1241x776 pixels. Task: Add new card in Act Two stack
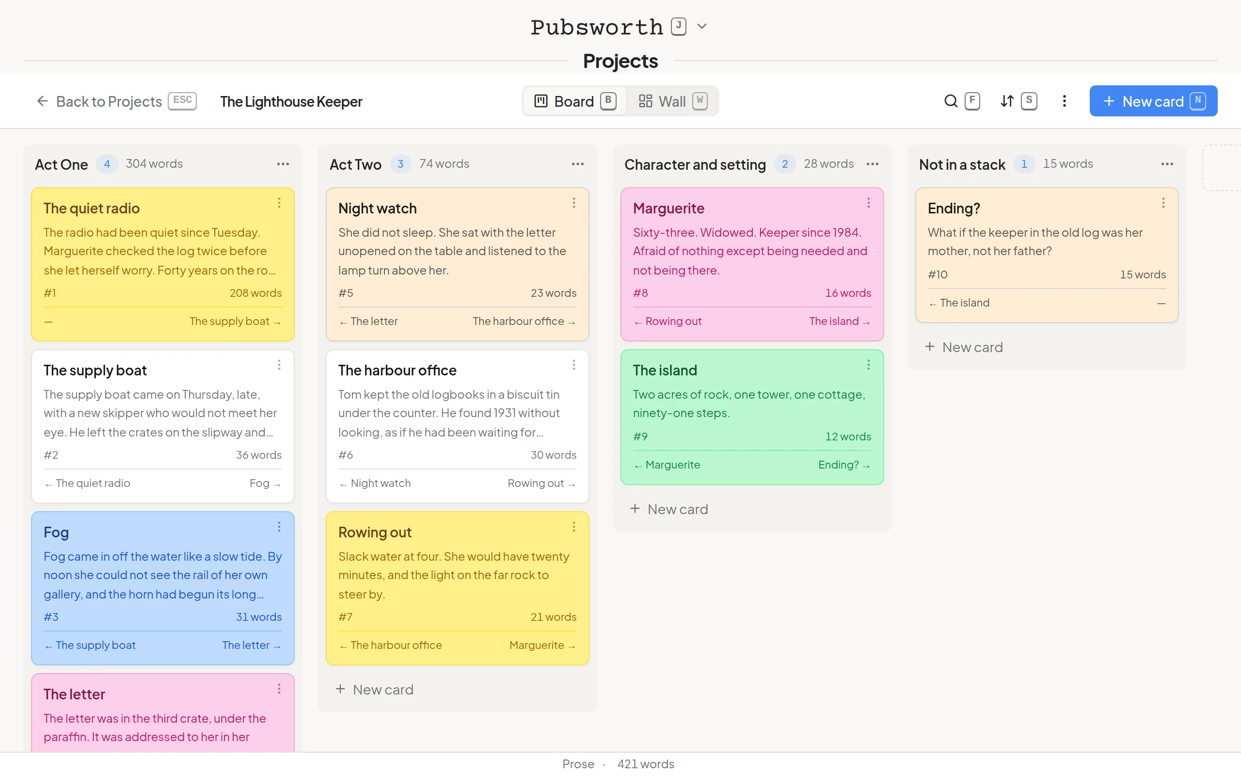click(x=374, y=689)
